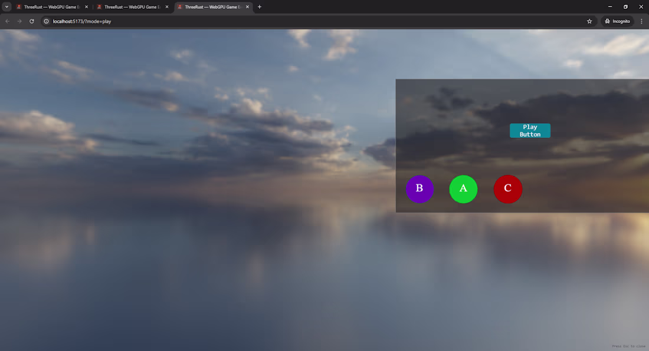Reload the current page
Viewport: 649px width, 351px height.
click(31, 21)
